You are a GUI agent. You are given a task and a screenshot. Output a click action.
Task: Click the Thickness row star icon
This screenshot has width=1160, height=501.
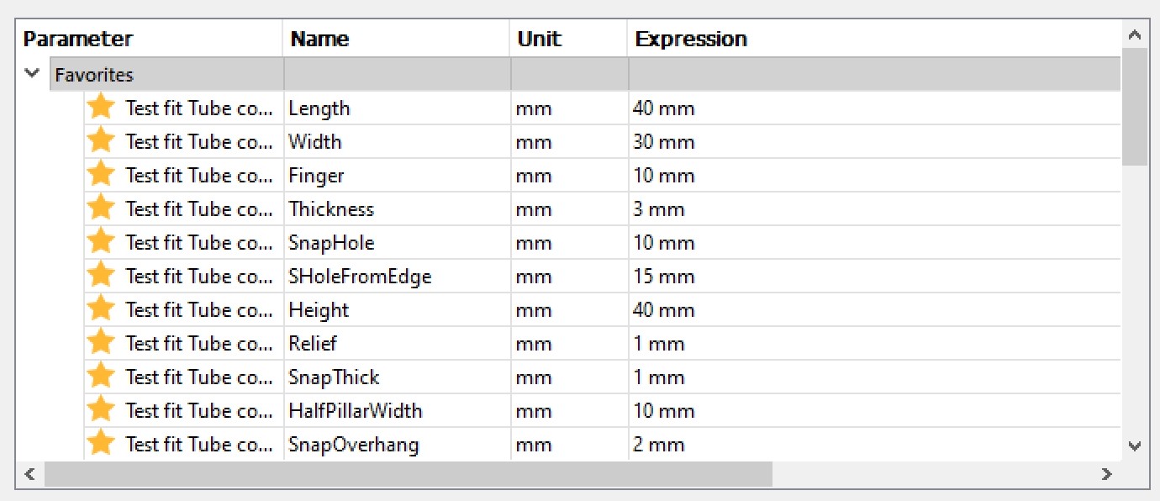tap(101, 208)
